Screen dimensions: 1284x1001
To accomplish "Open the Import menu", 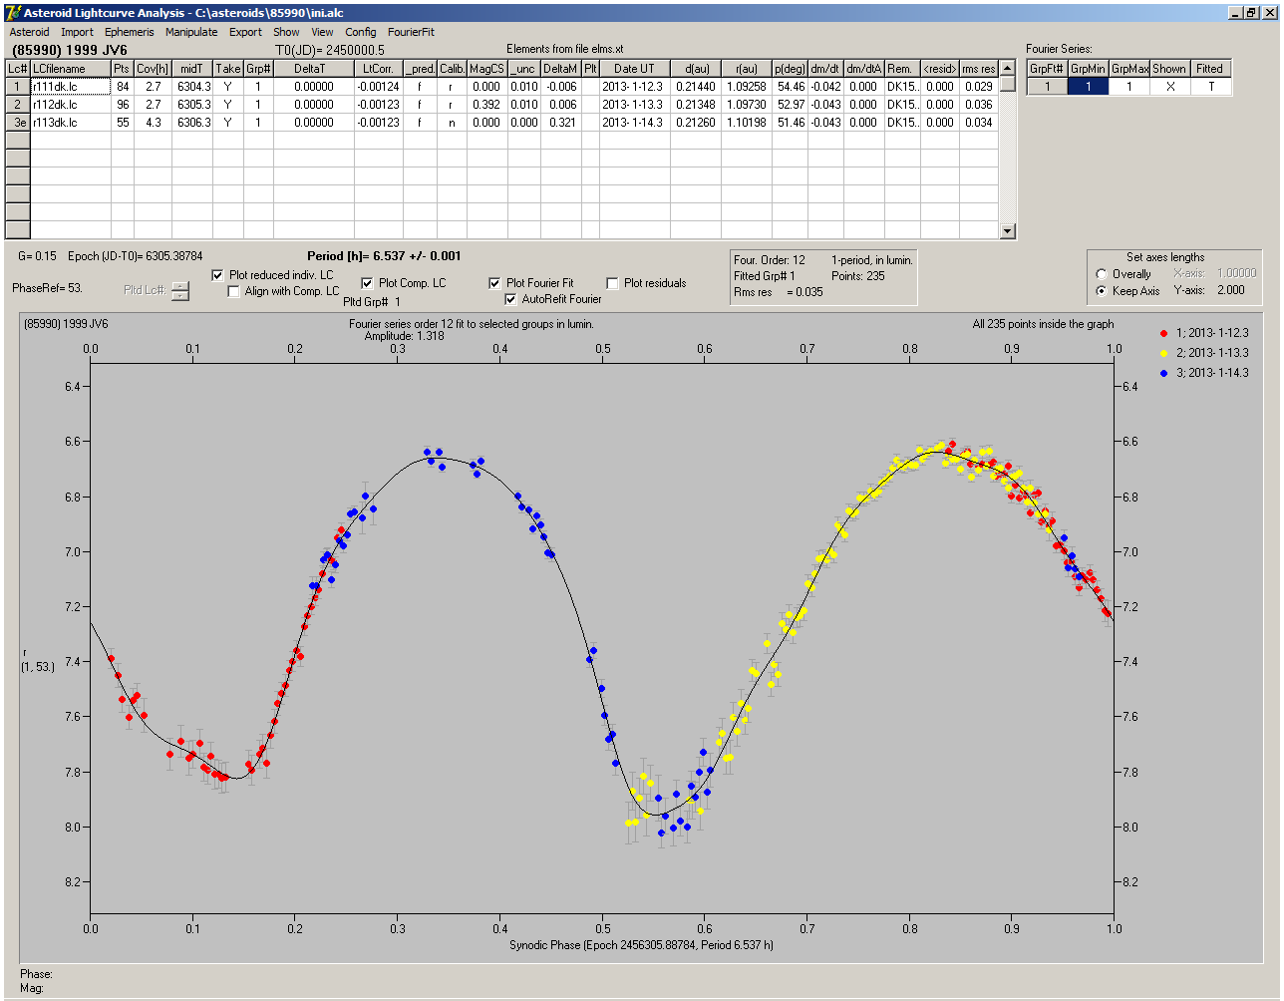I will point(77,32).
